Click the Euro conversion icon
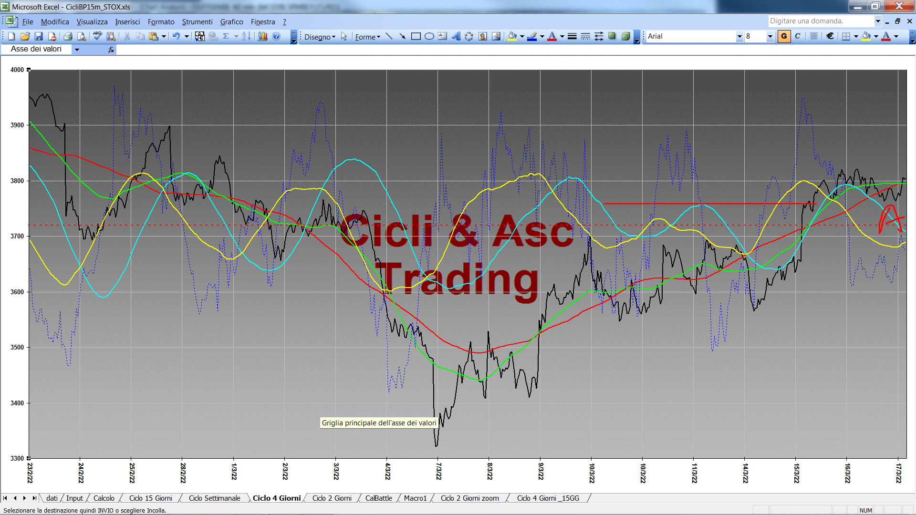Image resolution: width=916 pixels, height=515 pixels. (x=199, y=36)
